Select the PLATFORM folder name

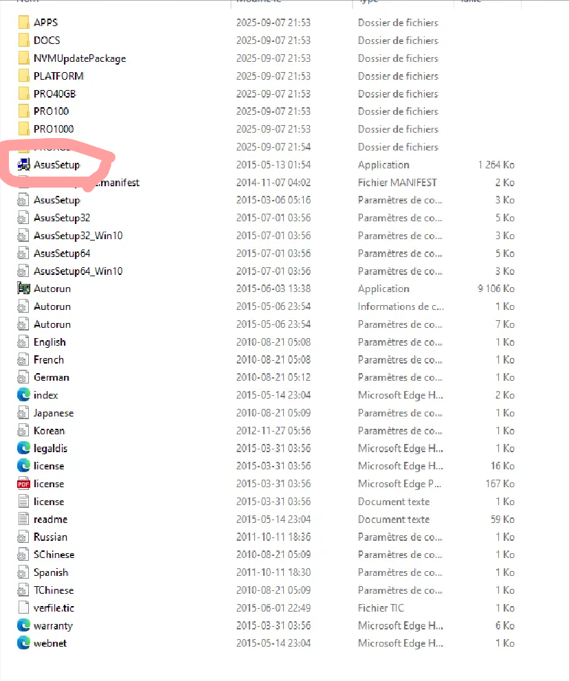[58, 76]
